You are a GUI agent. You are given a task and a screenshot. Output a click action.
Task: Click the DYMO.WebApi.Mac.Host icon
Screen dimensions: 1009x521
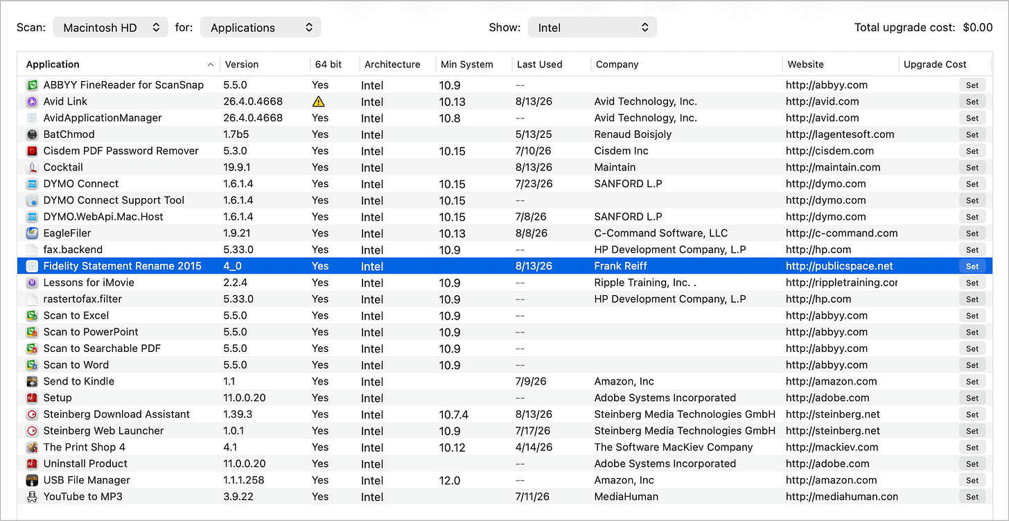[32, 217]
